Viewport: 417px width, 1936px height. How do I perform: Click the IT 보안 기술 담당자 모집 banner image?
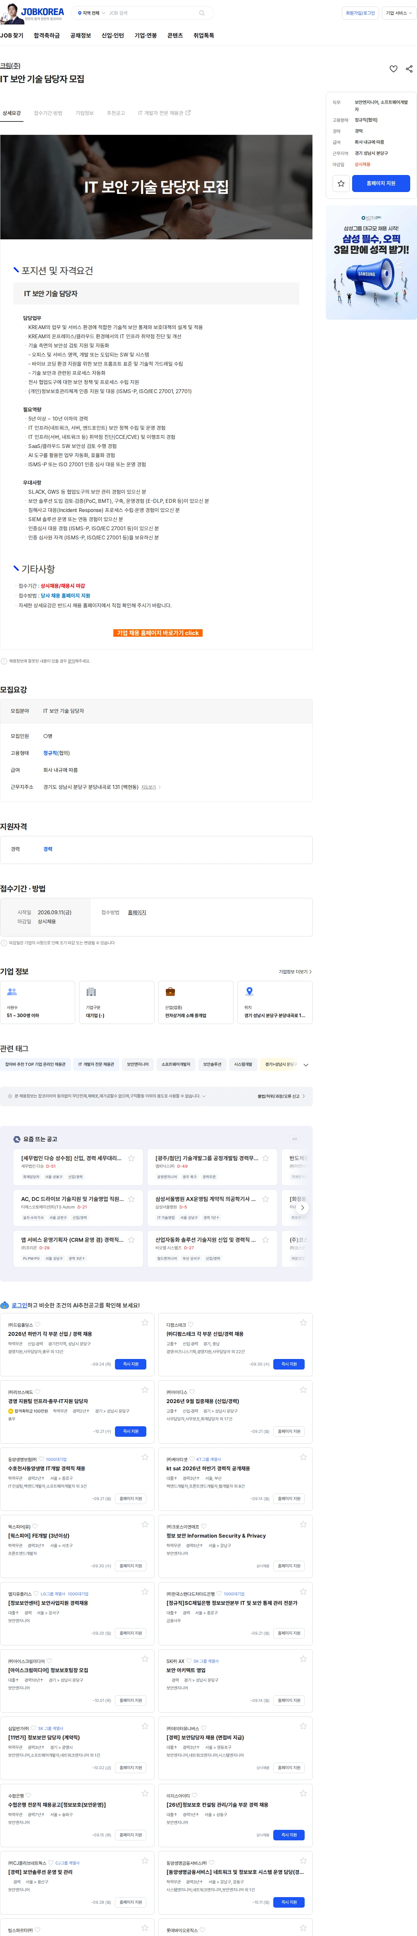(x=156, y=186)
